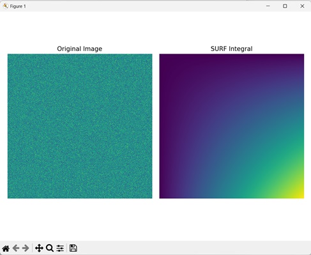This screenshot has width=311, height=255.
Task: Click yellow corner of SURF Integral plot
Action: 299,194
